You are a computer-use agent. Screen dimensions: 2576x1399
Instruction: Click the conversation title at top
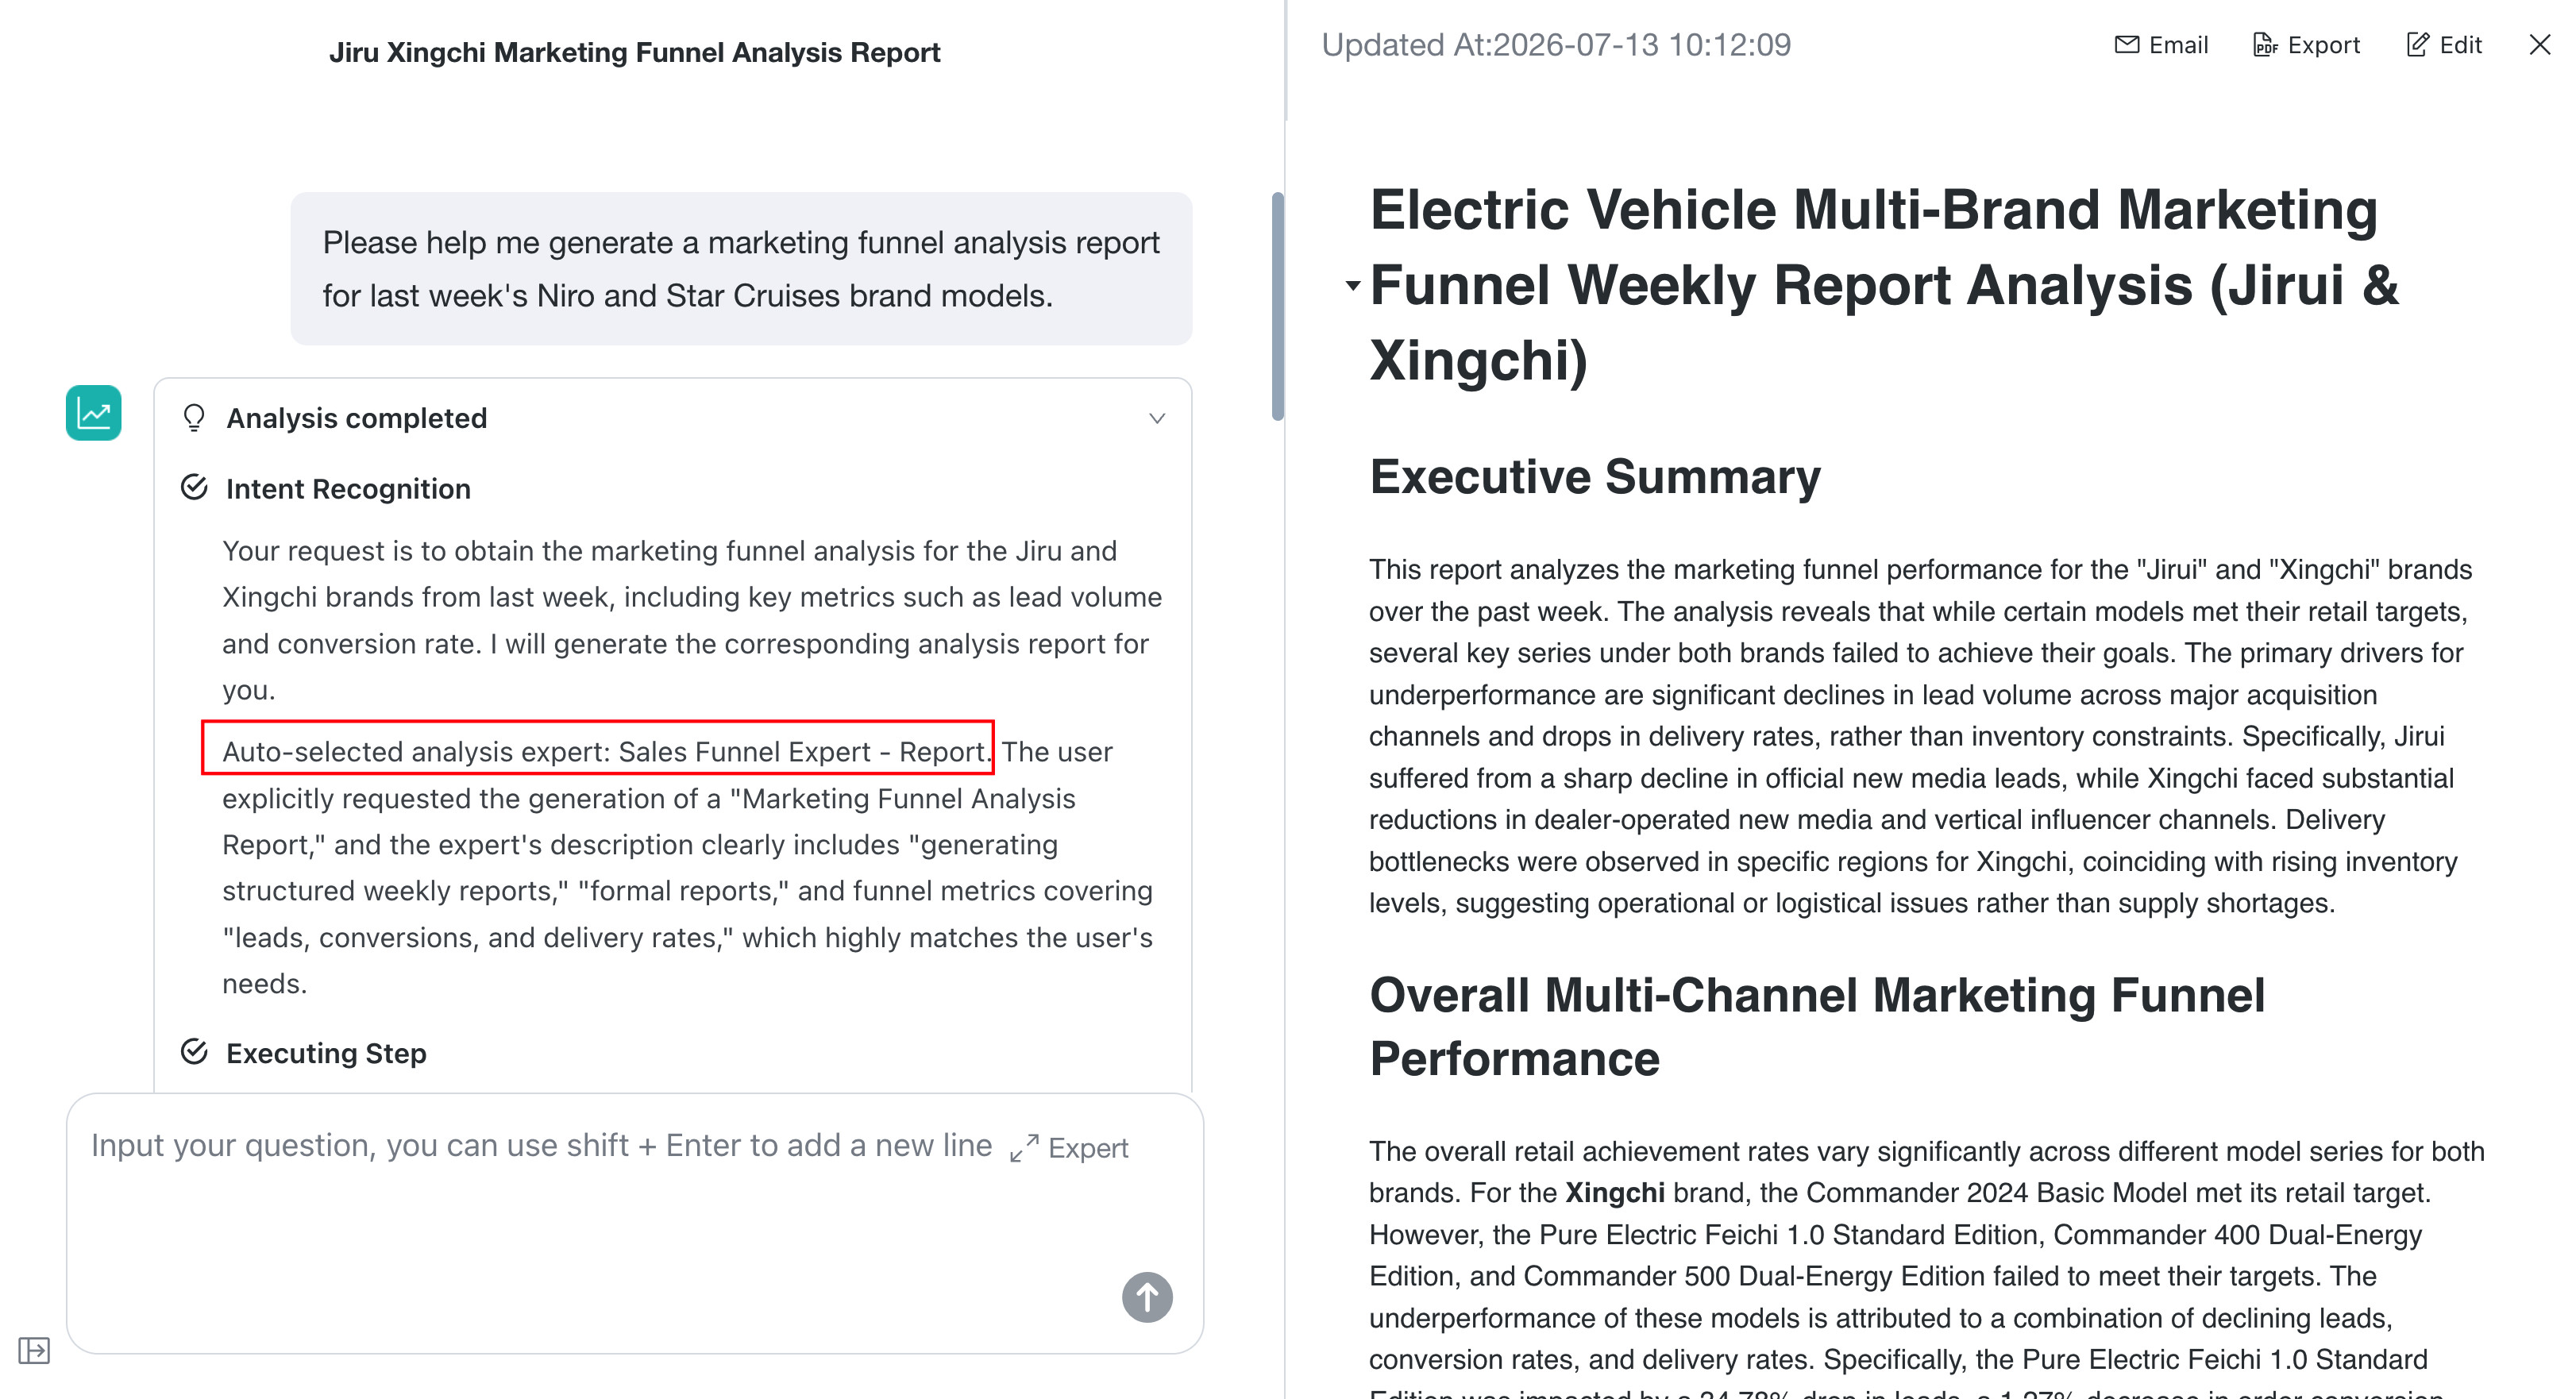click(635, 52)
